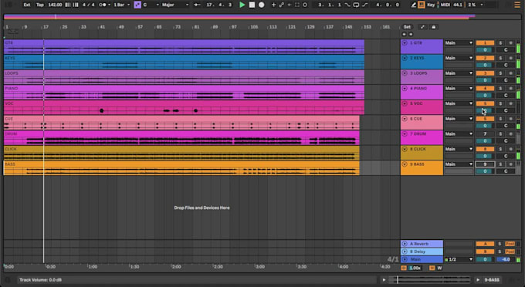Open the BASS track output Main dropdown
The width and height of the screenshot is (525, 287).
click(459, 164)
